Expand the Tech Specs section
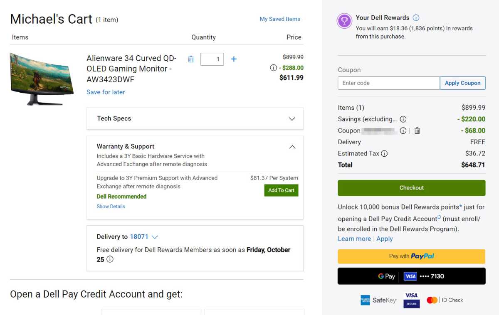The width and height of the screenshot is (499, 315). [x=195, y=118]
